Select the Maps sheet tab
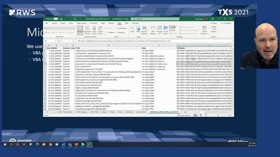 point(105,112)
